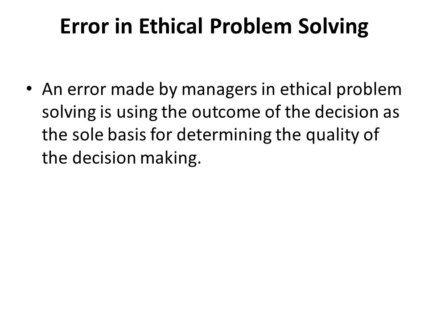
Task: Click the slide title 'Error in Ethical Problem Solving'
Action: pos(214,26)
